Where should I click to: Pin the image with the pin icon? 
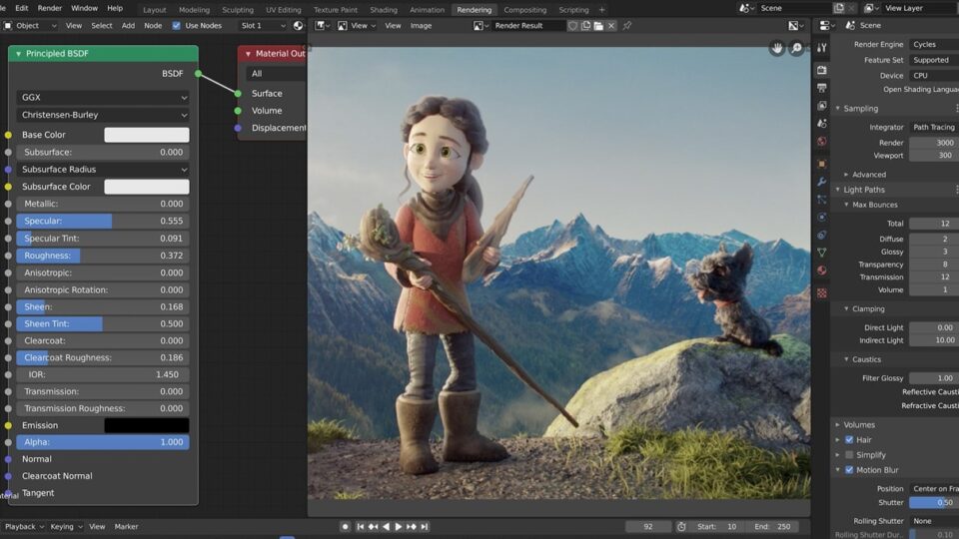(x=627, y=26)
